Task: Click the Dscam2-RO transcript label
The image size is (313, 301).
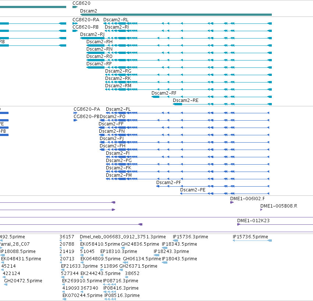Action: click(99, 56)
